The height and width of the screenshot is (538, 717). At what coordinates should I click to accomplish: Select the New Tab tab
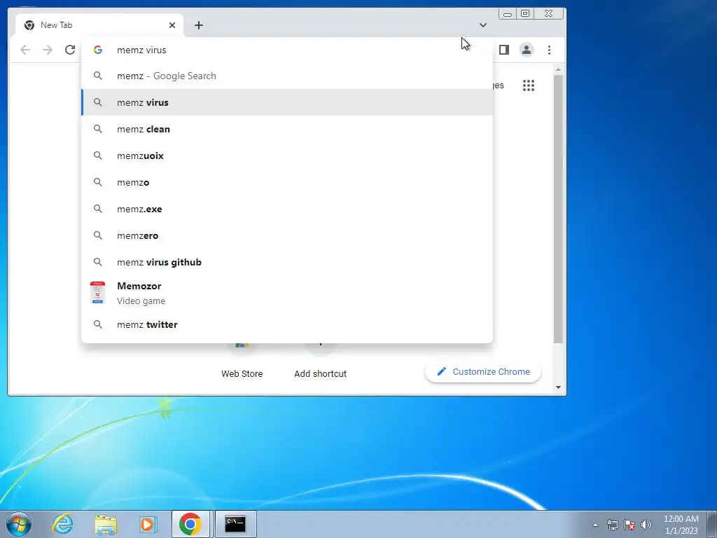coord(99,25)
